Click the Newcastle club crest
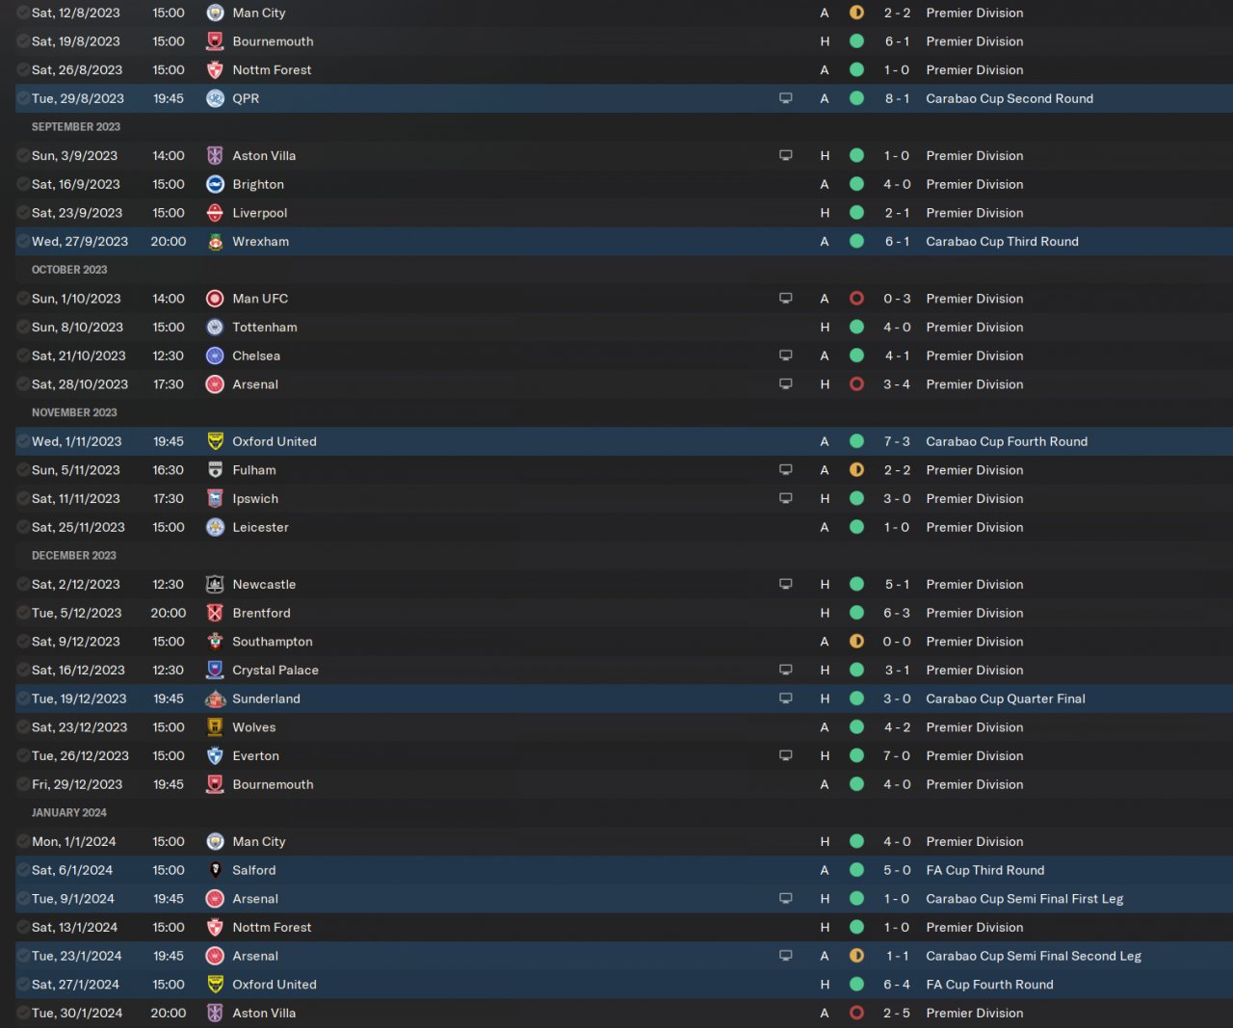The height and width of the screenshot is (1028, 1233). (x=215, y=584)
